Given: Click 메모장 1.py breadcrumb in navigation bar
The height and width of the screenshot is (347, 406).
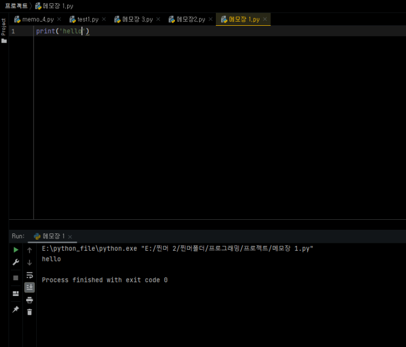Looking at the screenshot, I should [x=55, y=6].
